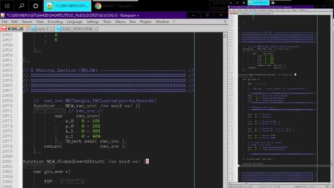
Task: Click the main editor vertical scrollbar track
Action: tap(225, 113)
